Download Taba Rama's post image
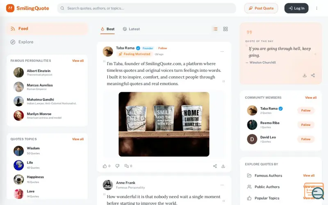This screenshot has height=205, width=328. 223,166
